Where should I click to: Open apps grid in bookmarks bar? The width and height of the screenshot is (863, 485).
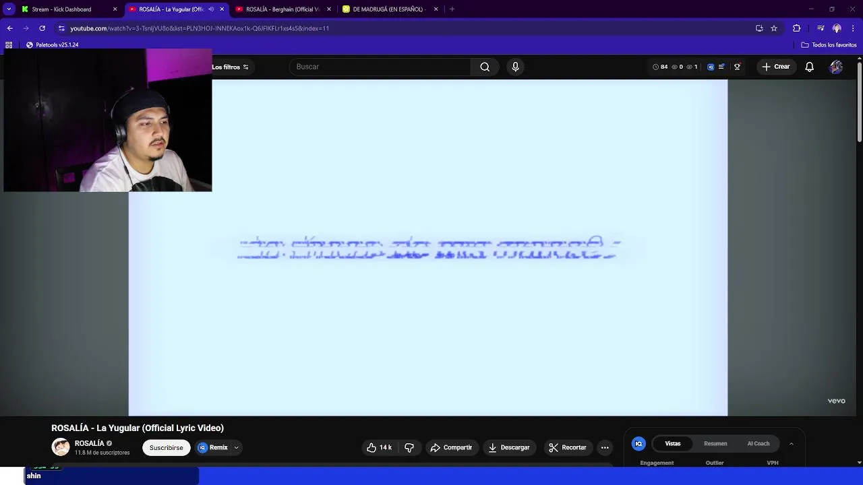[x=9, y=44]
